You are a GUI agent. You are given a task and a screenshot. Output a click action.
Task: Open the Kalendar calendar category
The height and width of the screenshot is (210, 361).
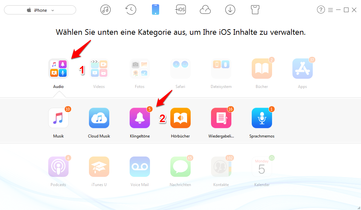(262, 167)
